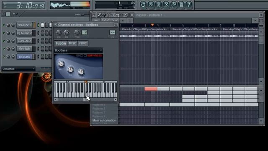Switch to the MISC tab
268x151 pixels.
click(72, 43)
